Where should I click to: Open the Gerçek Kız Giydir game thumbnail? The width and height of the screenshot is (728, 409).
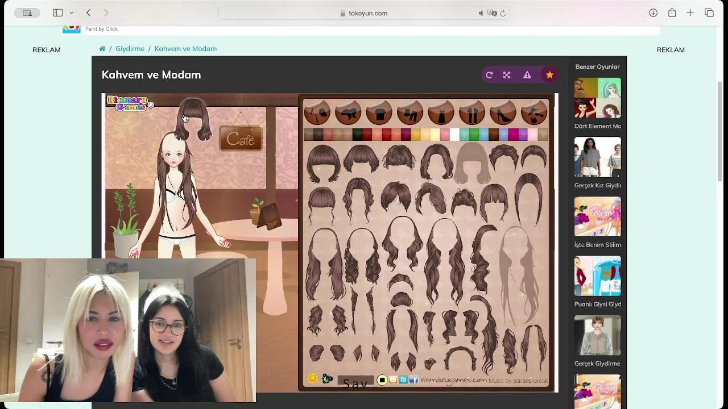[597, 157]
